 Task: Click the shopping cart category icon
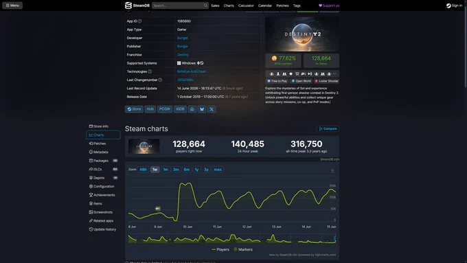[297, 74]
